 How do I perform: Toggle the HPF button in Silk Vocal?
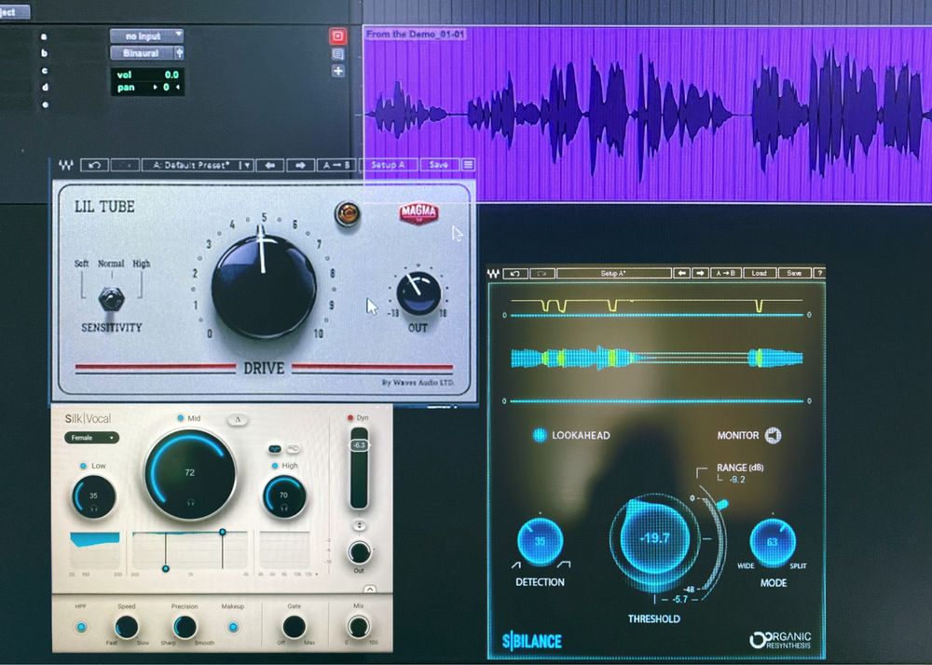[81, 627]
